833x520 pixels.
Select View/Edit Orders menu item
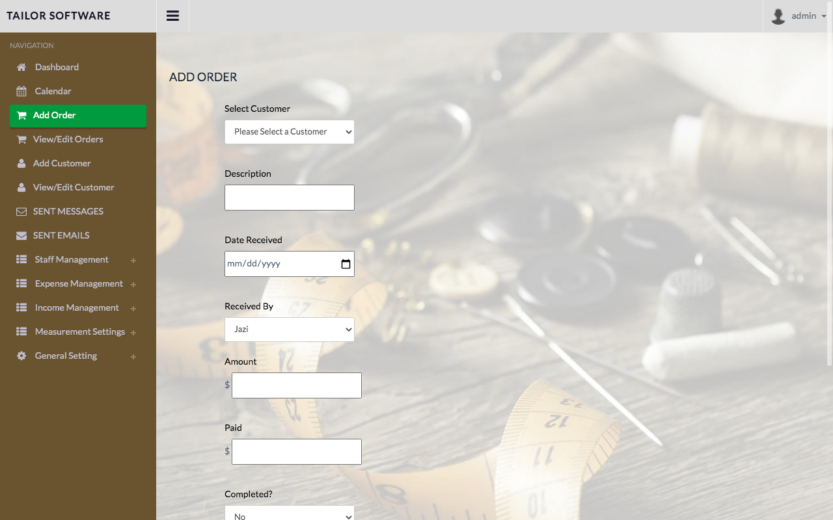(68, 139)
